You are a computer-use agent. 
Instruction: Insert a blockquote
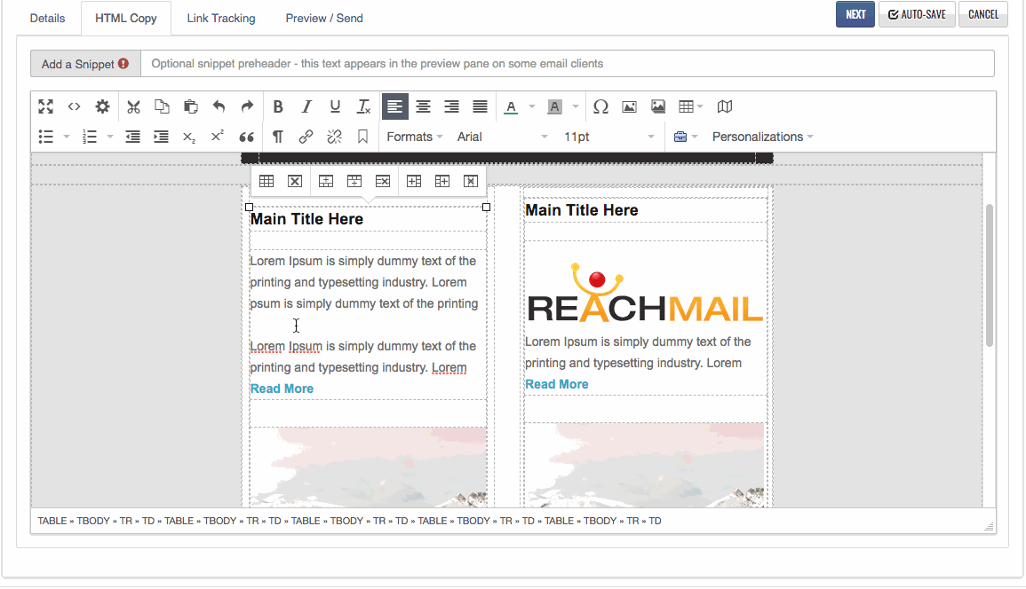tap(247, 137)
